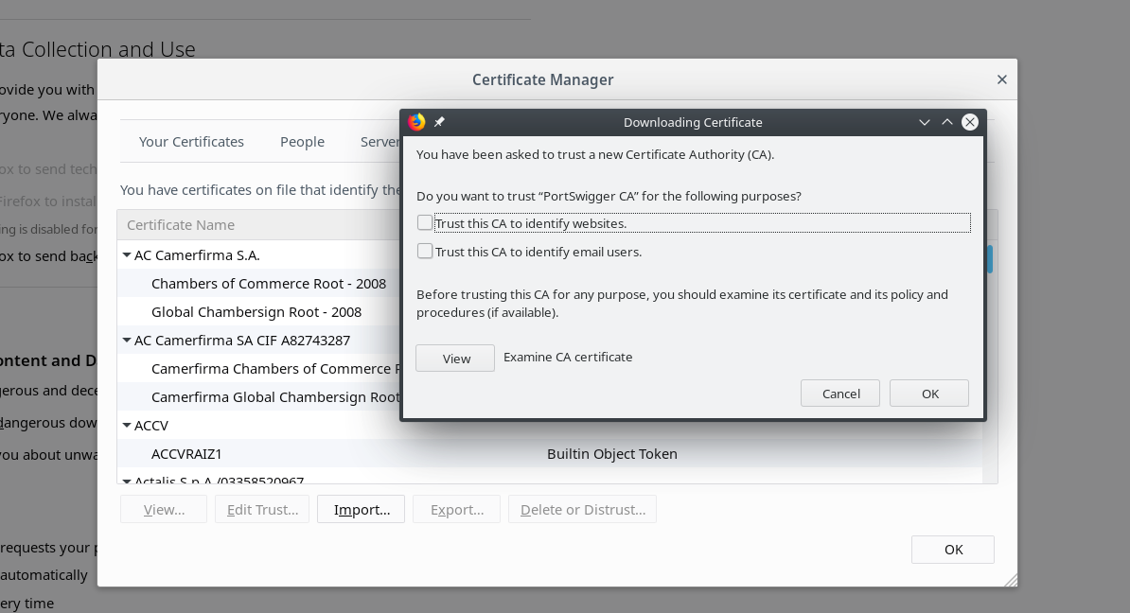Collapse the ACCV certificate group
The width and height of the screenshot is (1130, 613).
coord(127,425)
